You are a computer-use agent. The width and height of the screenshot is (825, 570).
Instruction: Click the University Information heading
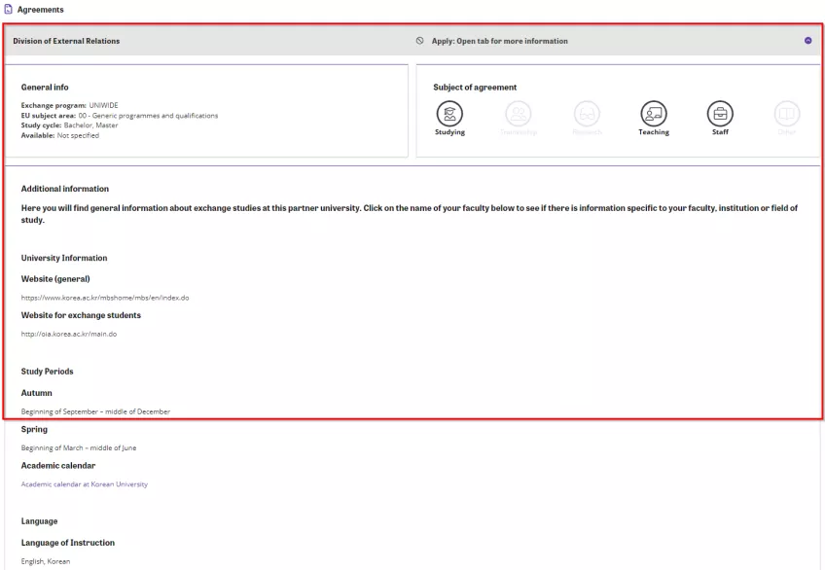(64, 258)
